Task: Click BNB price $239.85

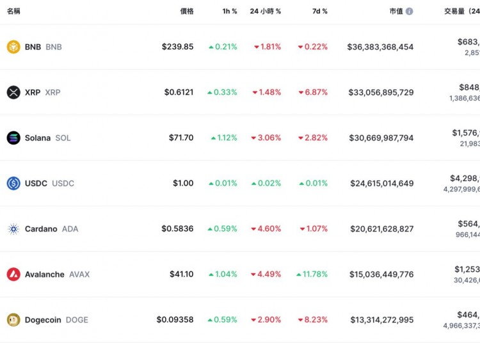Action: pos(177,47)
